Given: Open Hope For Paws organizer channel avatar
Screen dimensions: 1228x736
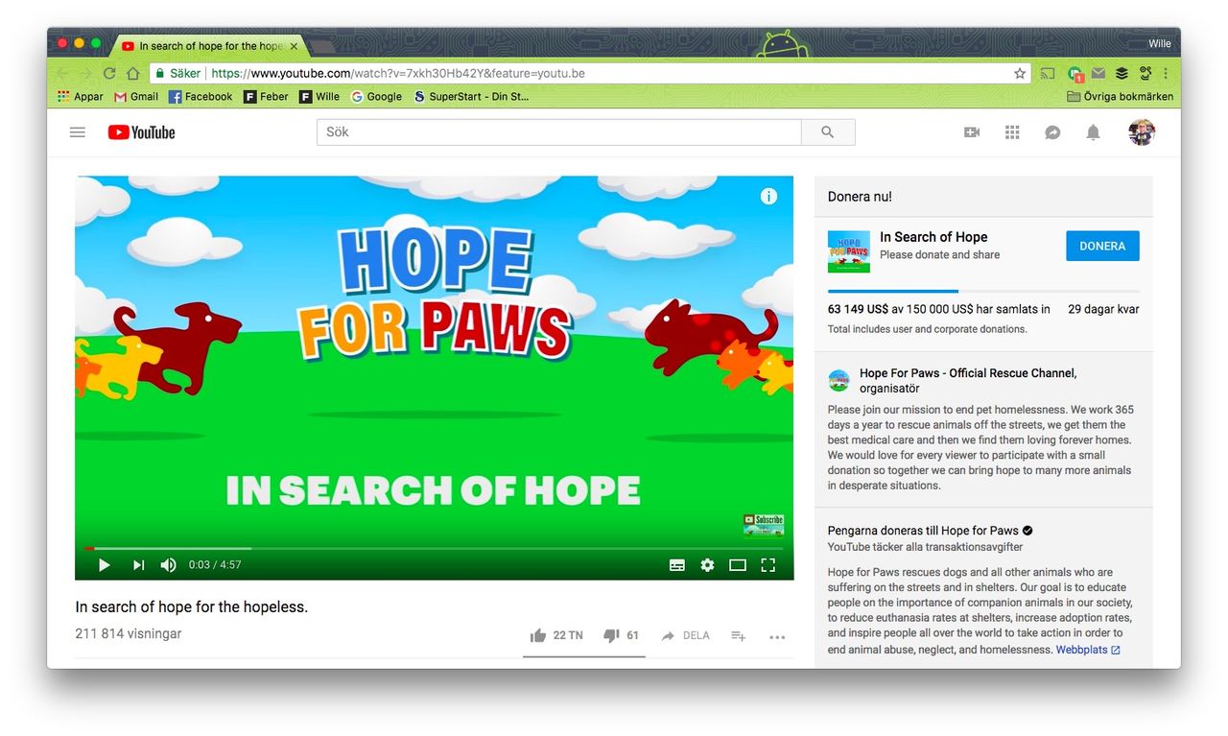Looking at the screenshot, I should (838, 381).
